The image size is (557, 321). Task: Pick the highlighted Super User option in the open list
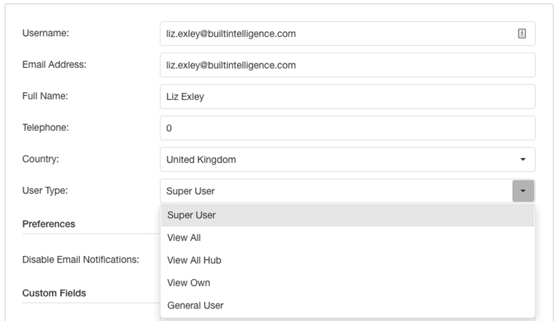(x=348, y=215)
